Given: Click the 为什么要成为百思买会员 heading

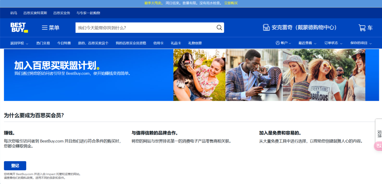Looking at the screenshot, I should pos(34,115).
